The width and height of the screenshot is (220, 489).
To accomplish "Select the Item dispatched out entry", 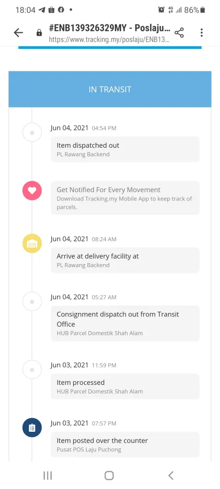I will 125,149.
